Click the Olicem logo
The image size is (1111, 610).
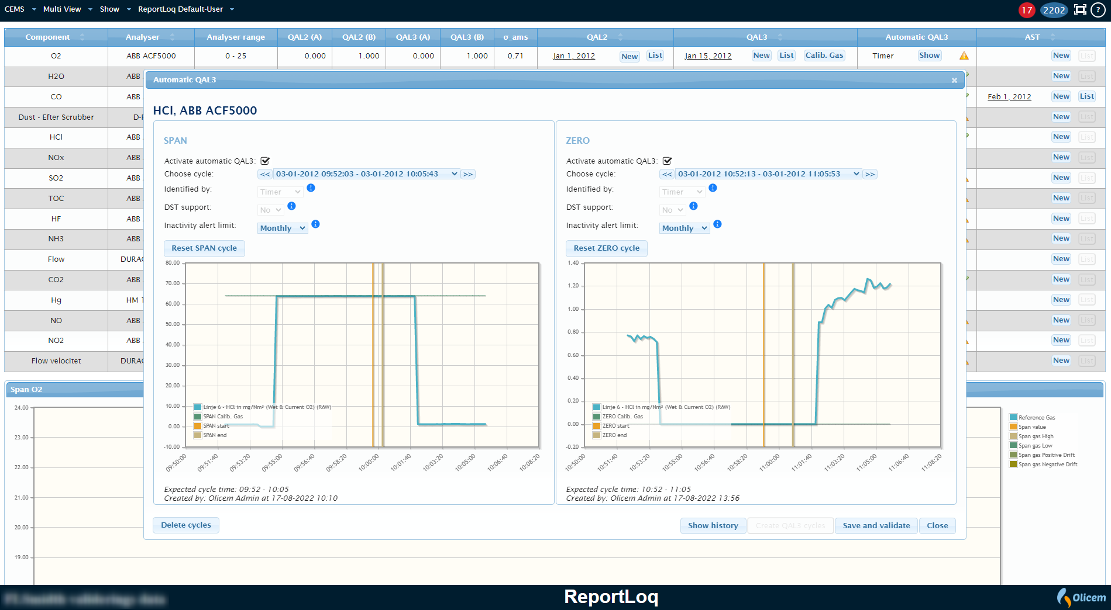coord(1081,597)
